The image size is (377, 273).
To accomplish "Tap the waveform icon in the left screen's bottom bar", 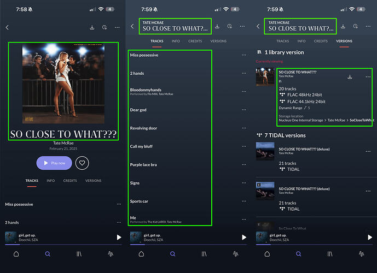I will pos(111,254).
